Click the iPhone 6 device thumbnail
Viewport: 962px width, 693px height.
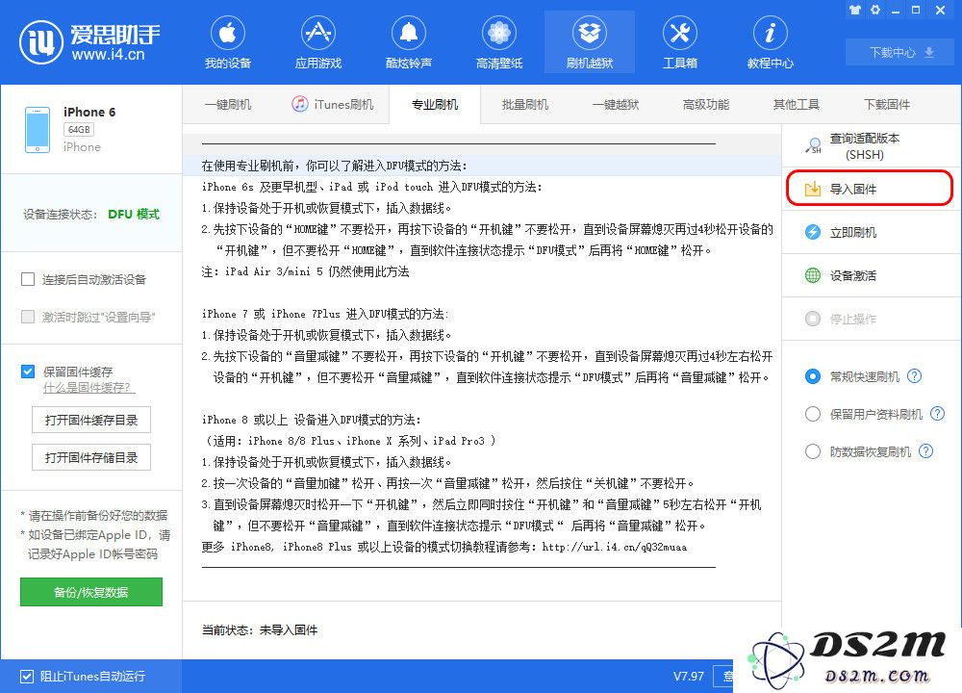click(x=38, y=130)
